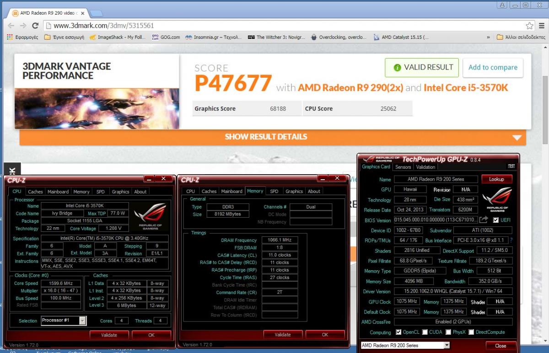Click the DRAM Frequency value 1066.1 MHz

point(280,240)
